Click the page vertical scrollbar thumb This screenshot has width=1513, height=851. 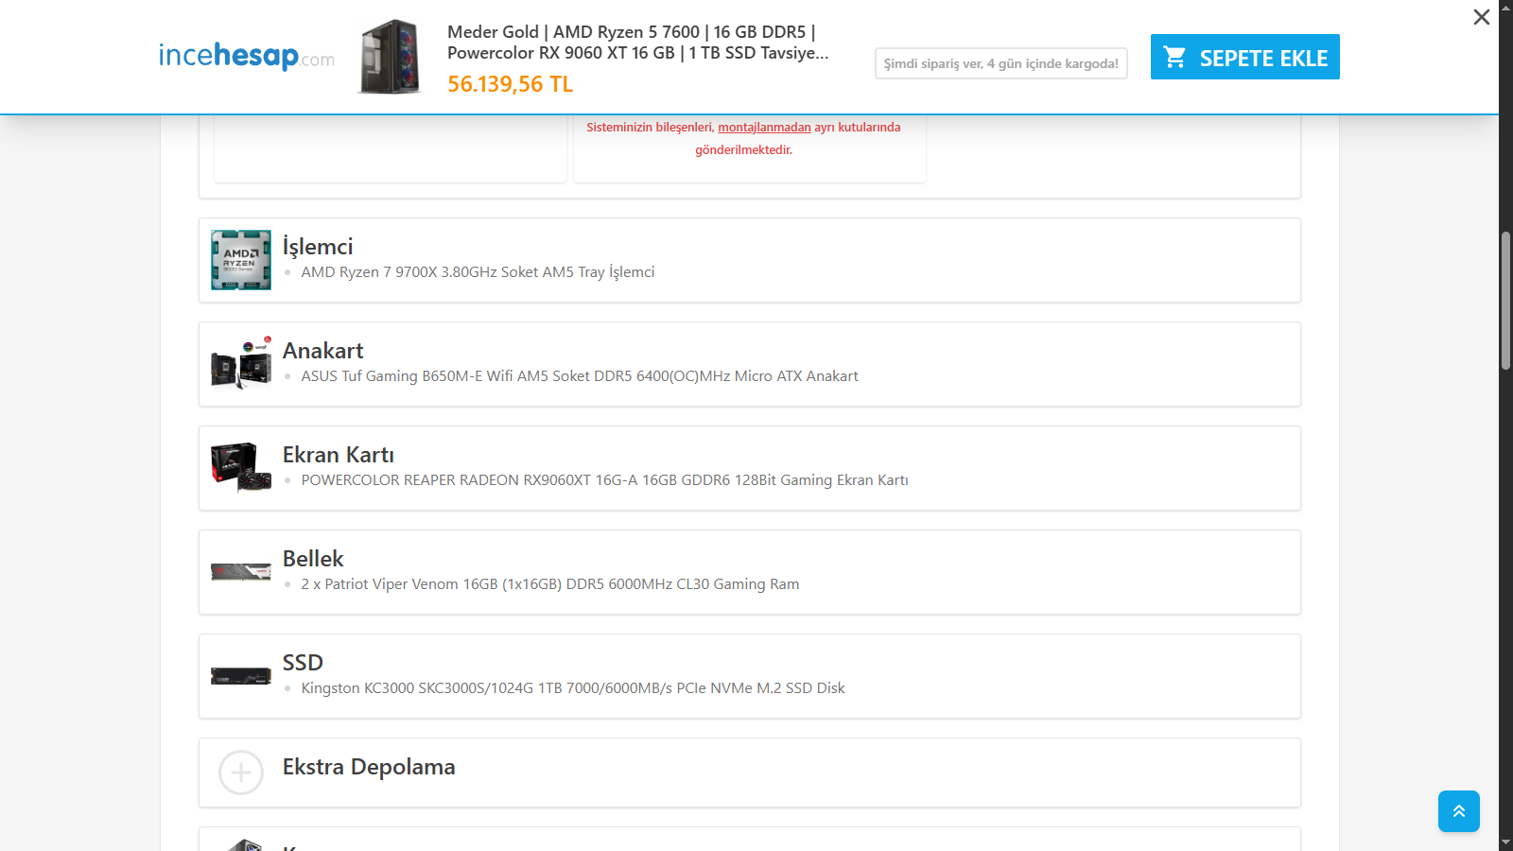click(x=1505, y=301)
